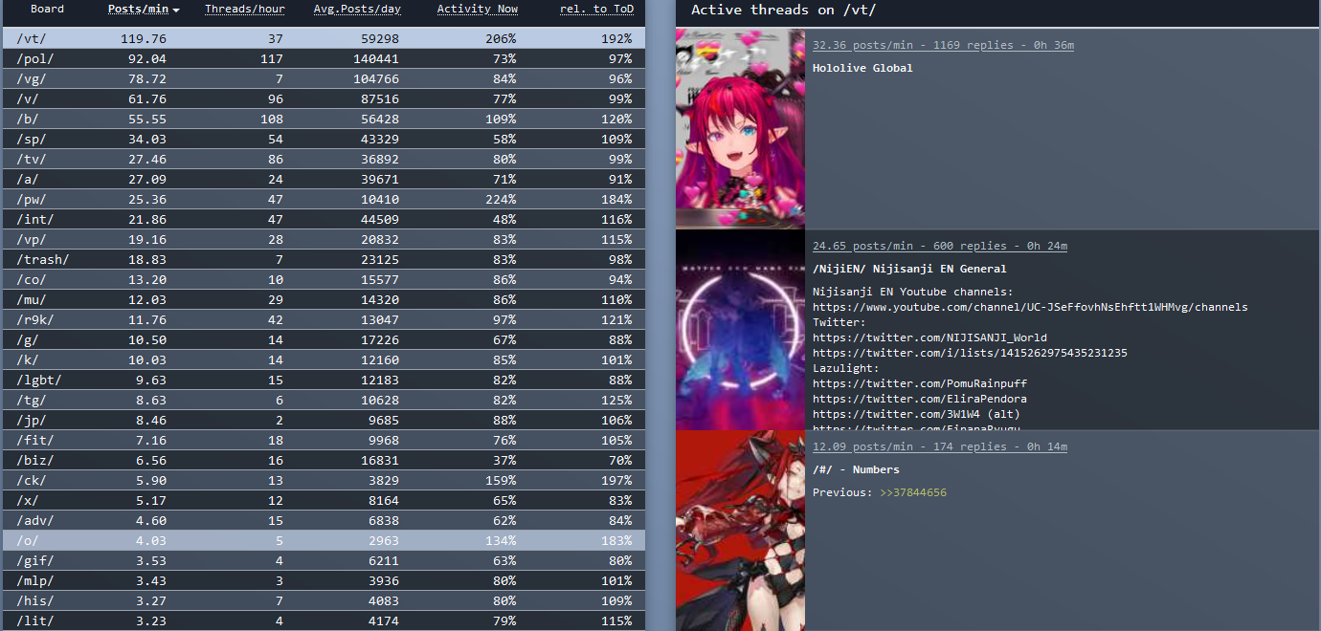Screen dimensions: 1321x631
Task: Select the /x/ board row
Action: [x=323, y=500]
